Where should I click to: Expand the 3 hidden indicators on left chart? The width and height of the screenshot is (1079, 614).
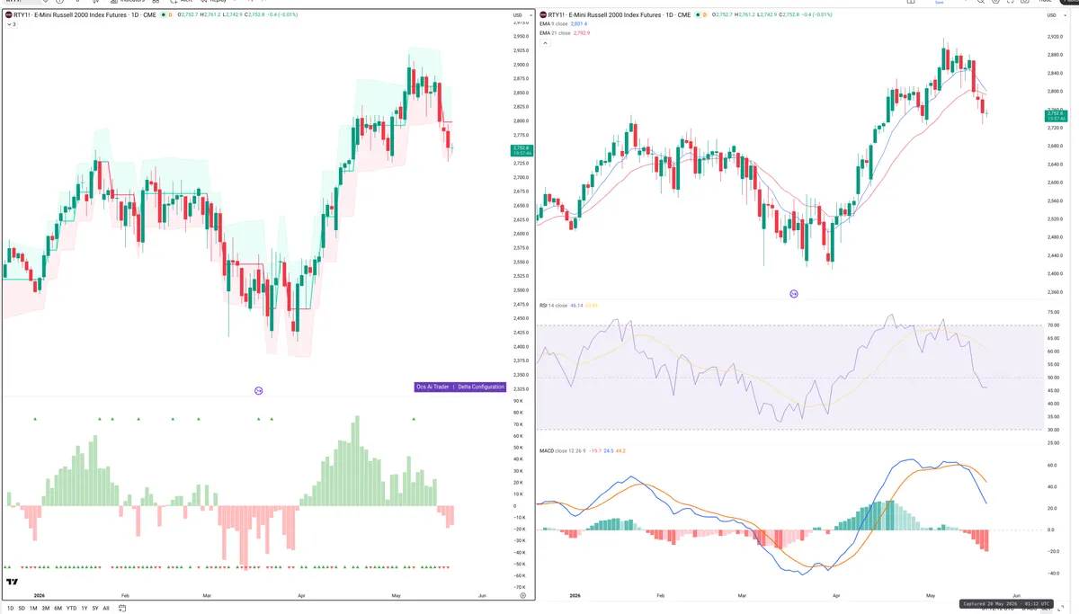point(12,24)
